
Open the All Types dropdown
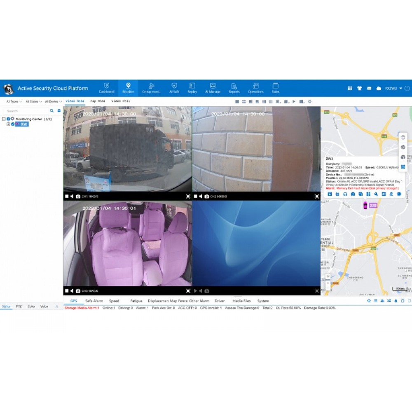tap(14, 101)
